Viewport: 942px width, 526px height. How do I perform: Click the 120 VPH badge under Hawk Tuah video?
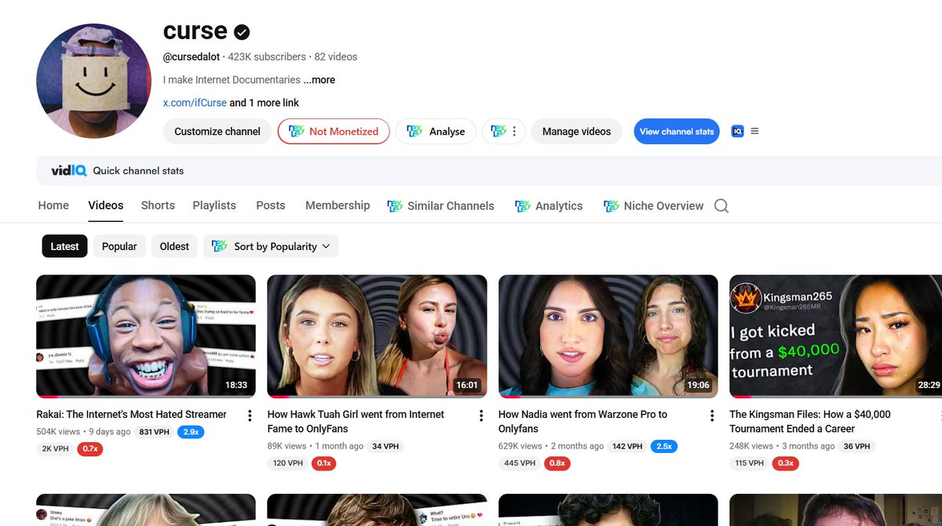click(287, 463)
